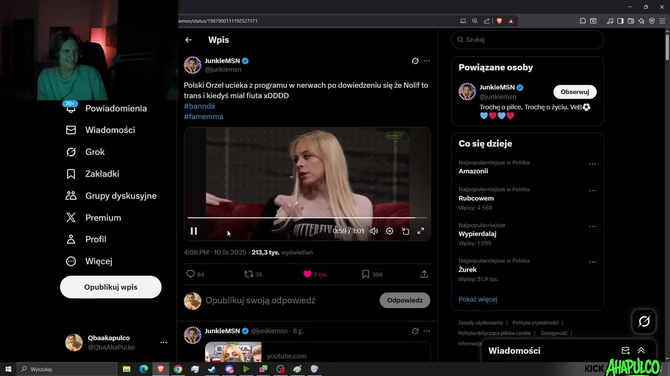Open replies with 84 comments icon
Screen dimensions: 670x376
point(191,274)
